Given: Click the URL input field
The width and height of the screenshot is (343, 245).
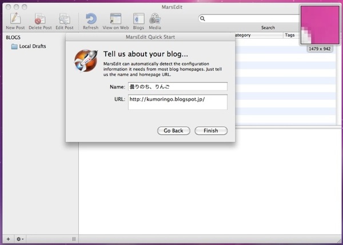Looking at the screenshot, I should pyautogui.click(x=178, y=102).
